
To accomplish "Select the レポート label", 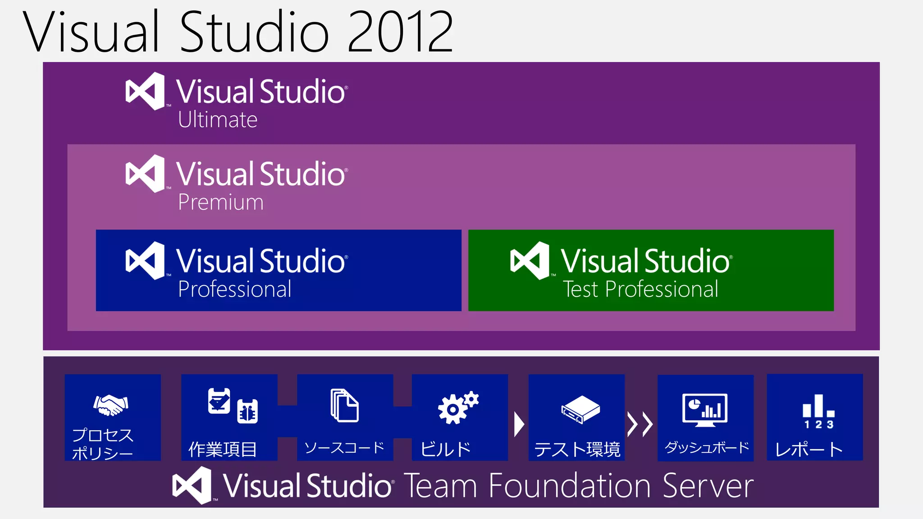I will [x=809, y=449].
